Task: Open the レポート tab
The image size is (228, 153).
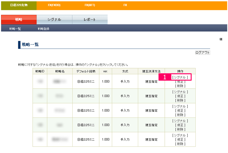Action: (x=89, y=20)
